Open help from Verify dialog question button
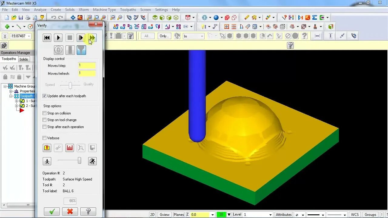This screenshot has width=388, height=218. click(88, 211)
